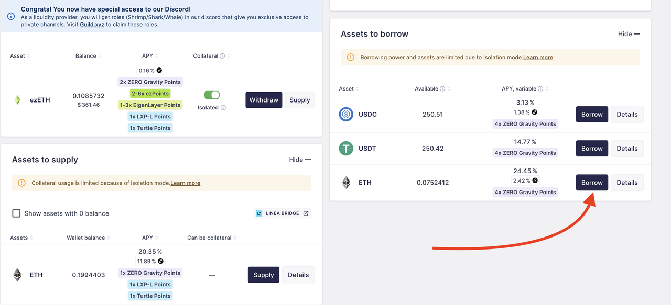Click the Collateral column info icon
Viewport: 671px width, 305px height.
pos(222,56)
